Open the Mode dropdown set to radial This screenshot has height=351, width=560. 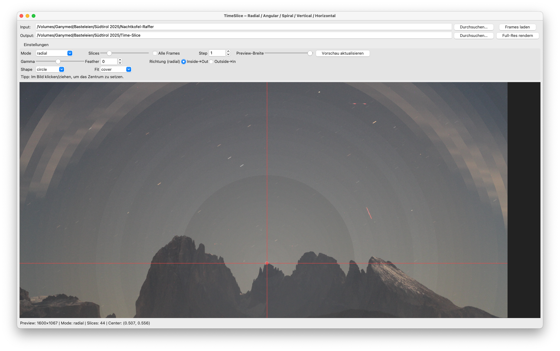54,53
